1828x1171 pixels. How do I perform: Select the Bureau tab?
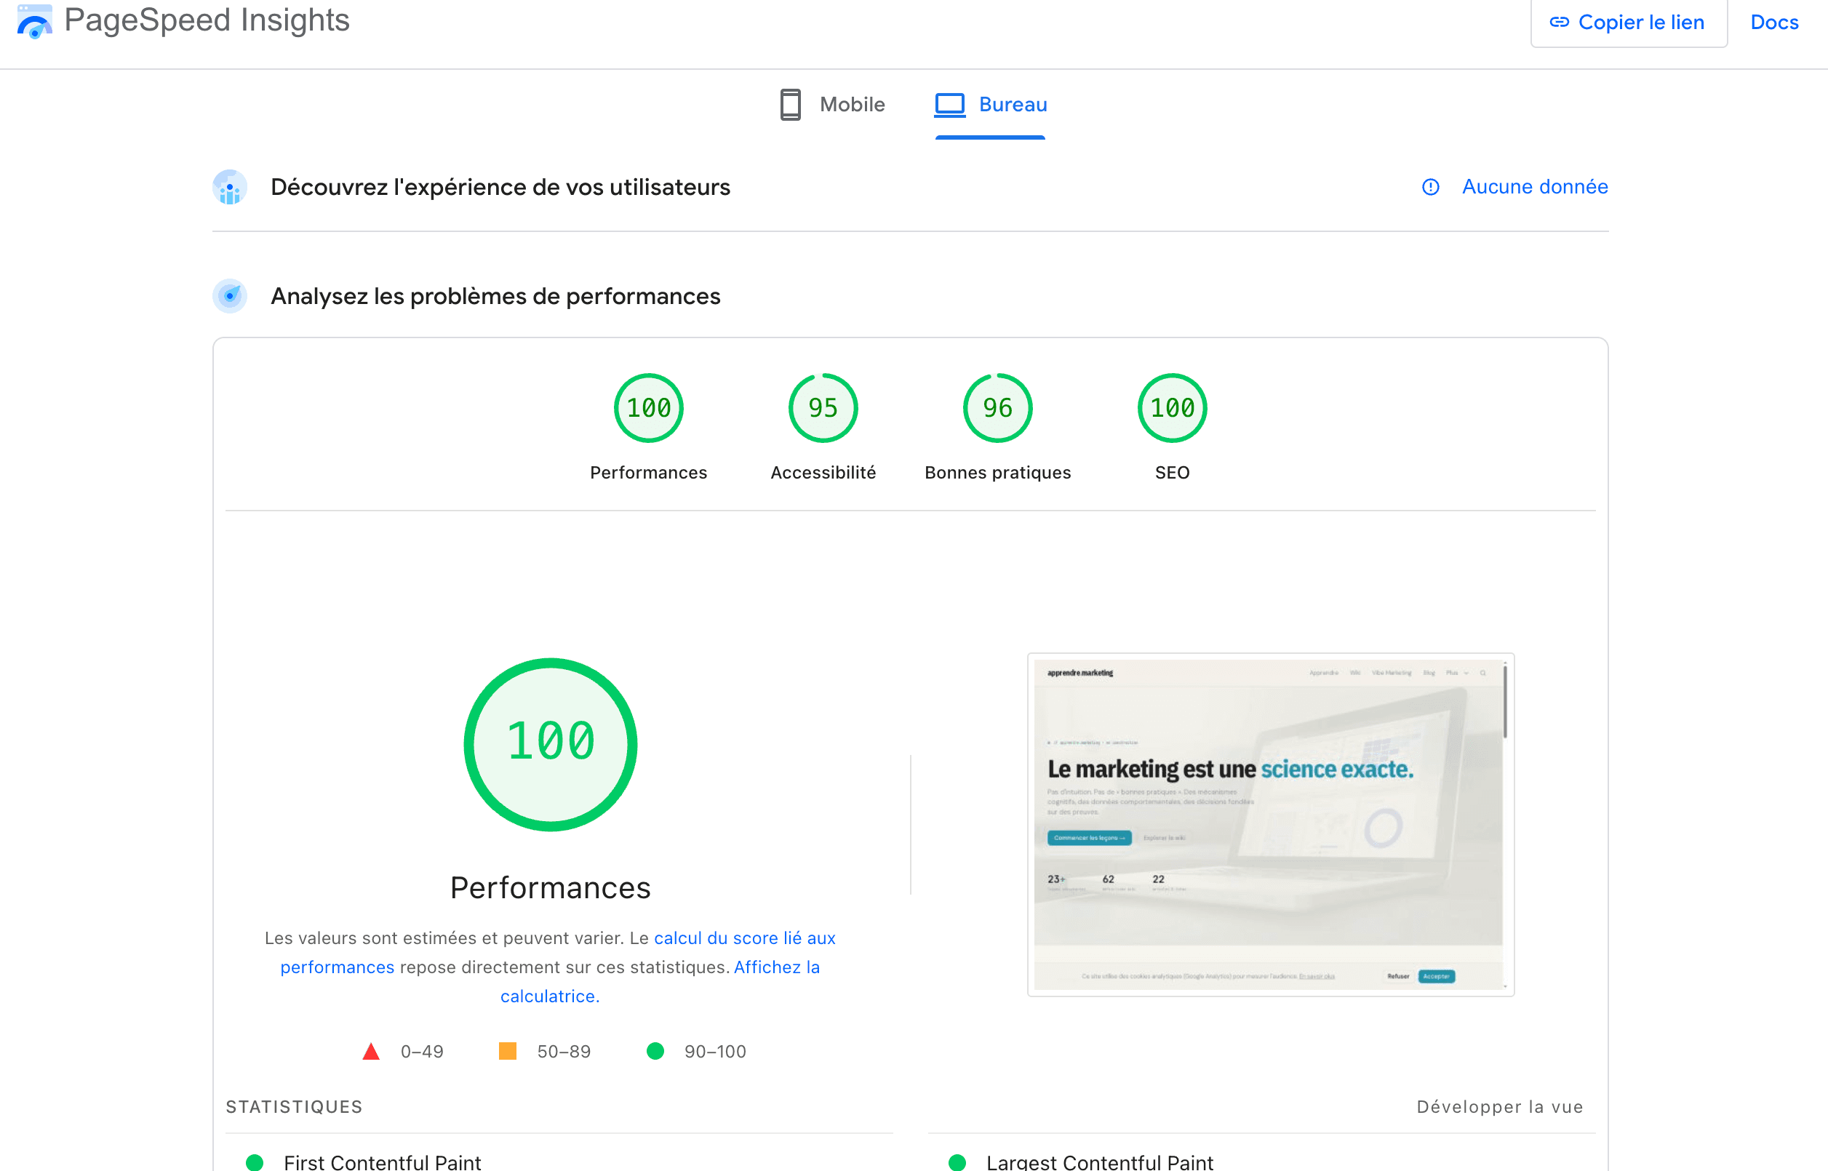(1013, 105)
